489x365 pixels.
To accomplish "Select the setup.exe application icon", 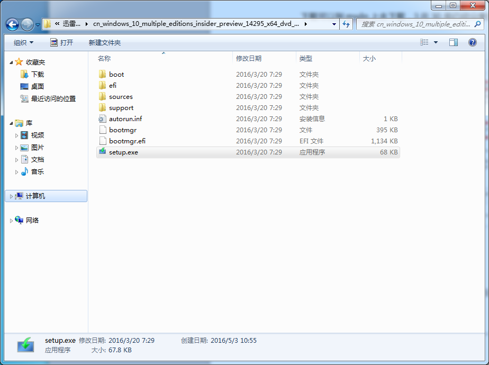I will click(x=102, y=152).
